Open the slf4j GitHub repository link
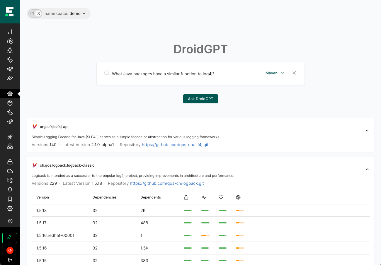 pos(175,145)
